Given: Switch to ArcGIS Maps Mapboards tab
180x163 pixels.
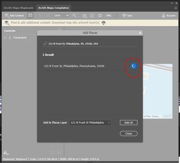Looking at the screenshot, I should click(x=18, y=8).
